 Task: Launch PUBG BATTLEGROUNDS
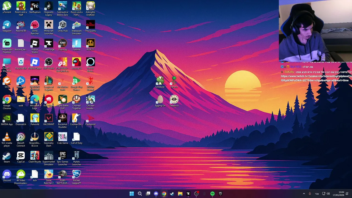click(x=62, y=177)
